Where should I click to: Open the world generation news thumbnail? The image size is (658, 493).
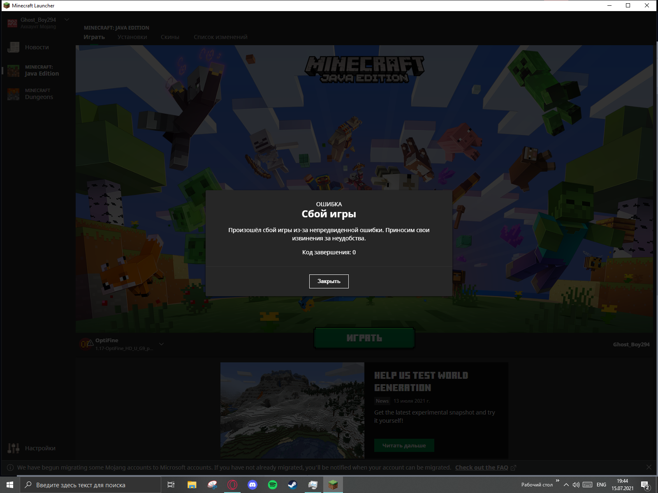(x=292, y=410)
